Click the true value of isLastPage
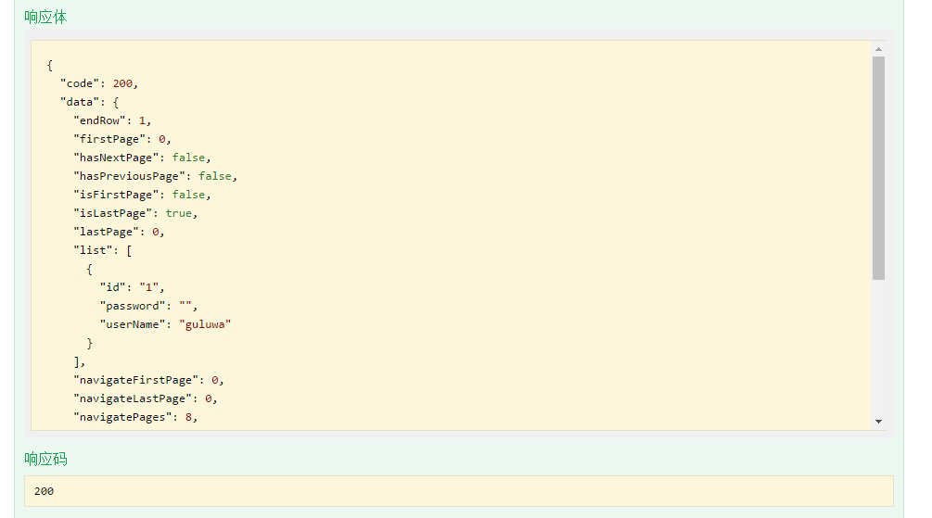 [x=178, y=213]
